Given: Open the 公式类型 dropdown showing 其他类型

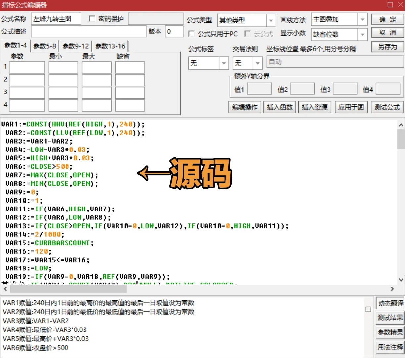Looking at the screenshot, I should click(271, 20).
